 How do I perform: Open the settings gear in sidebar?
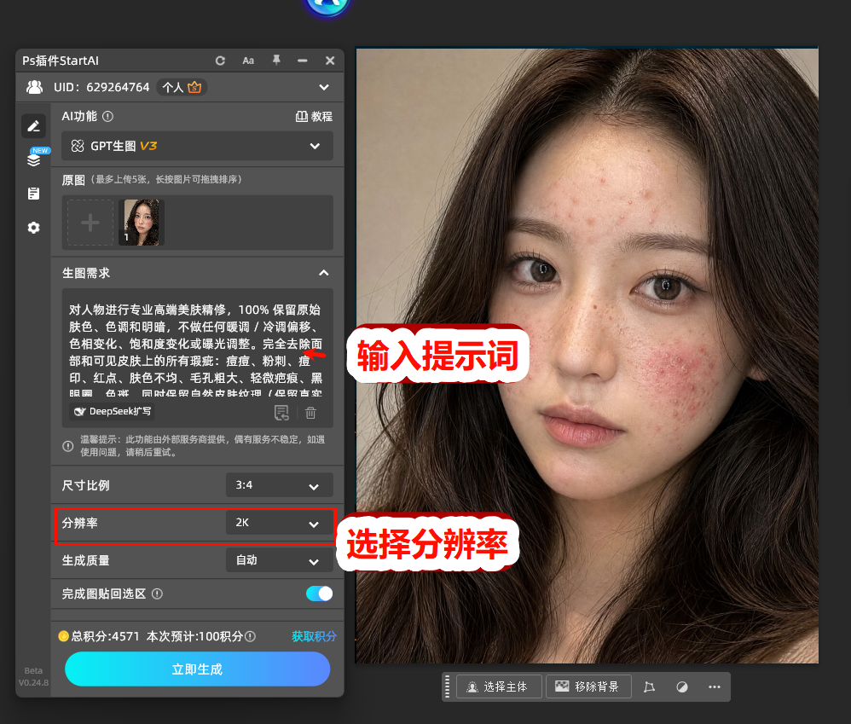tap(33, 228)
